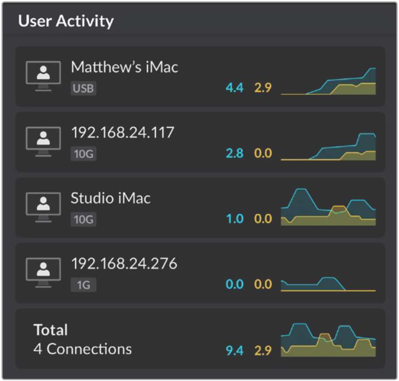Select the 192.168.24.276 address label
399x381 pixels.
124,263
